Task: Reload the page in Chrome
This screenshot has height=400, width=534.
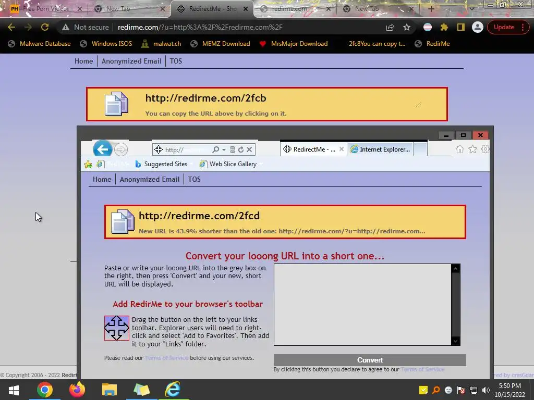Action: (45, 27)
